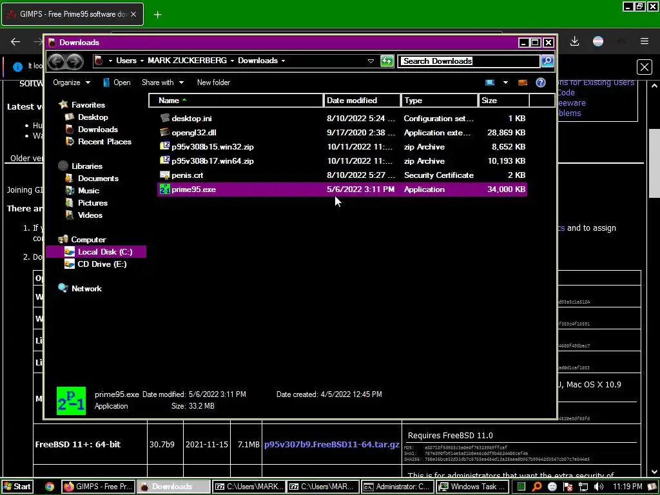660x495 pixels.
Task: Select the desktop.ini file icon
Action: click(x=164, y=119)
